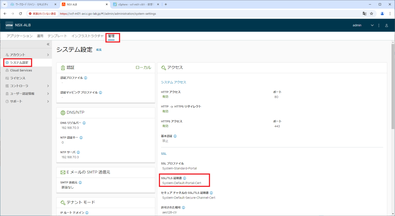The width and height of the screenshot is (395, 216).
Task: Click the アクセス key icon
Action: pyautogui.click(x=163, y=67)
